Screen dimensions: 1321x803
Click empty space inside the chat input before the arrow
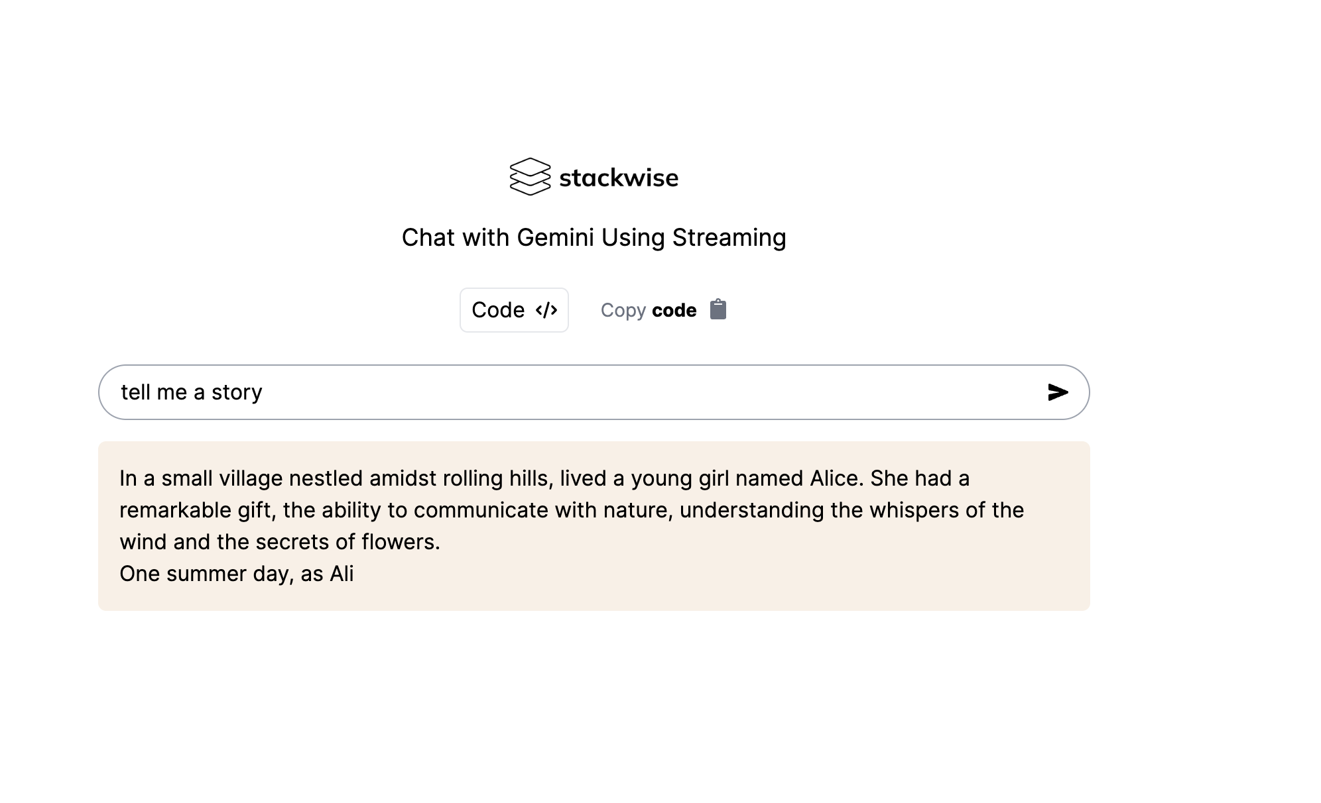pos(650,392)
